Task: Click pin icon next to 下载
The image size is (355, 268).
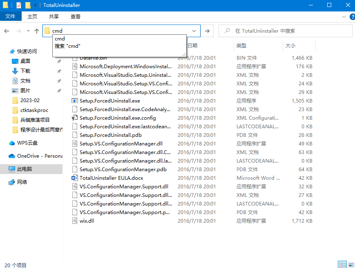Action: tap(59, 71)
